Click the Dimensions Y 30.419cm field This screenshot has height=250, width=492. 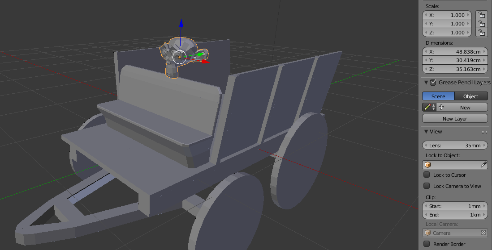tap(455, 60)
